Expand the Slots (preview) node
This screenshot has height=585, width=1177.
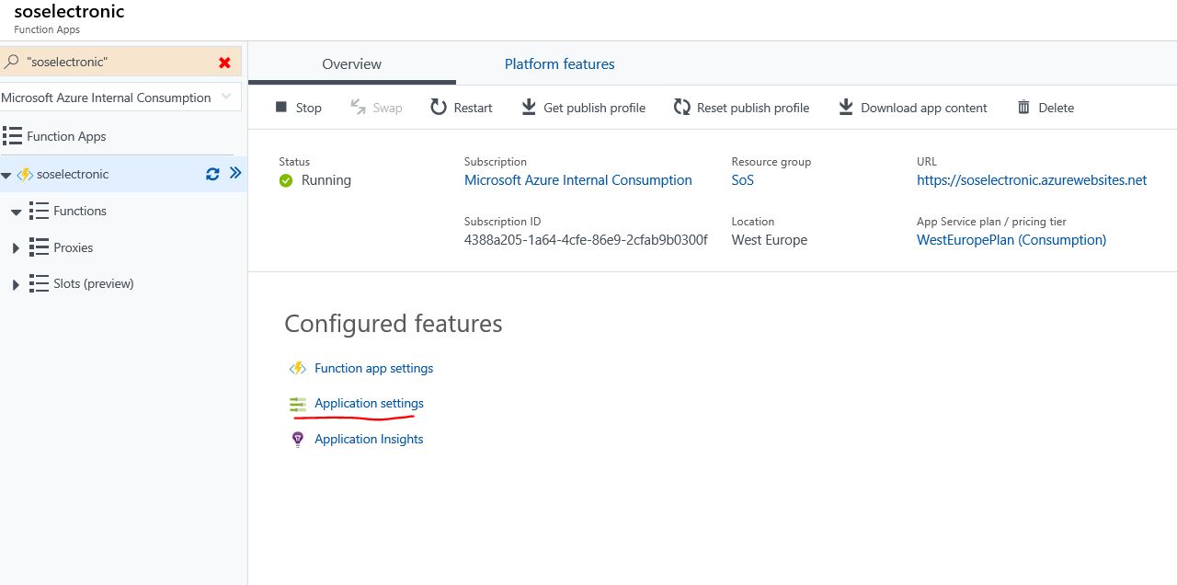point(16,285)
